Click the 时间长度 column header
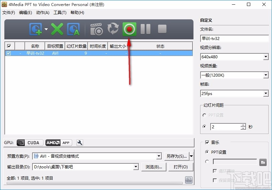Screen dimensions: 272x190 [98, 46]
